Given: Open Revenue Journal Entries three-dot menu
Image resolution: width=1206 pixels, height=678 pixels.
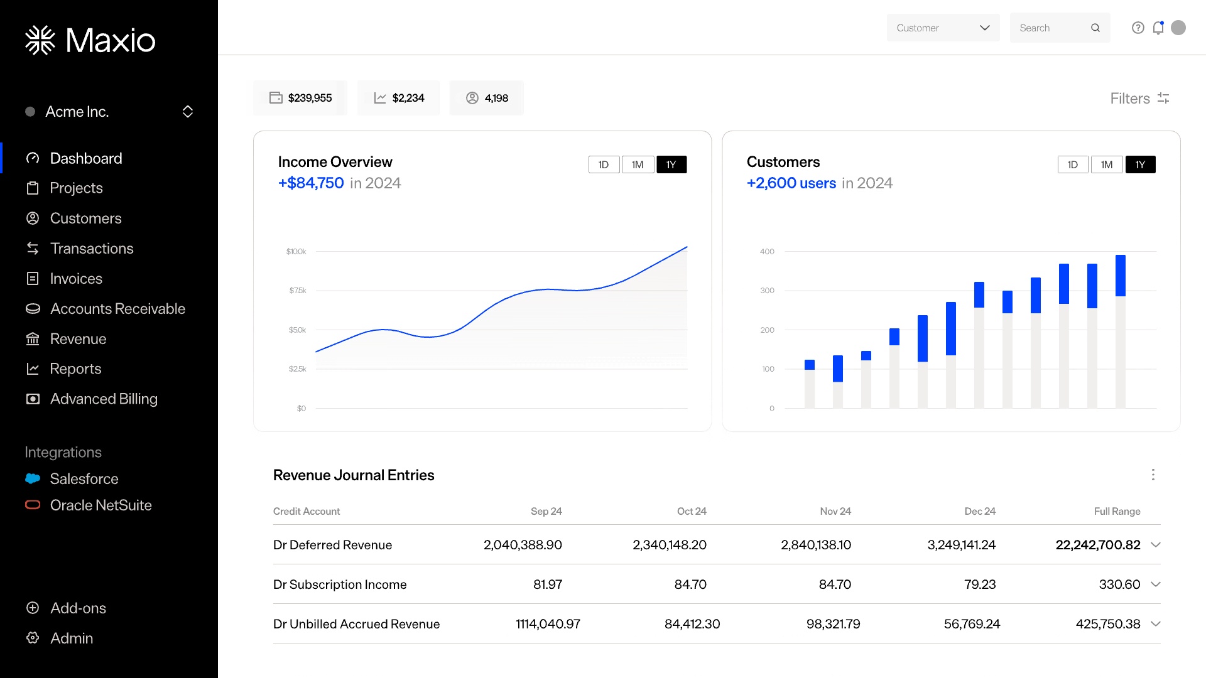Looking at the screenshot, I should pos(1153,475).
